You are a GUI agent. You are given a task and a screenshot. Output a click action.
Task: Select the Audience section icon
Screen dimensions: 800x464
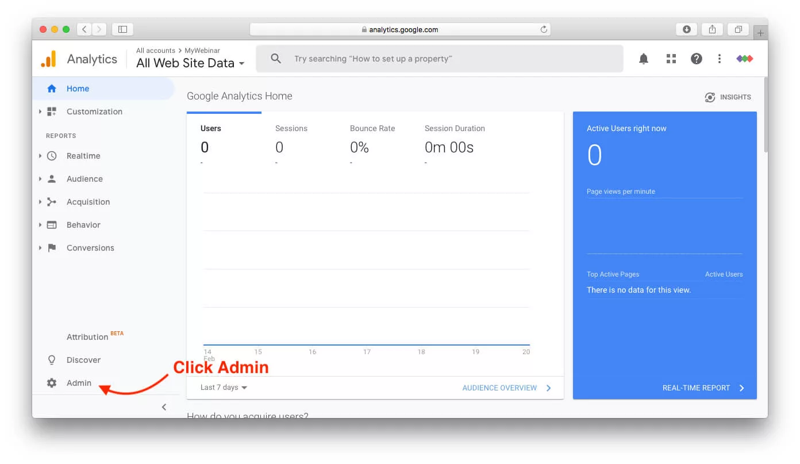point(51,178)
